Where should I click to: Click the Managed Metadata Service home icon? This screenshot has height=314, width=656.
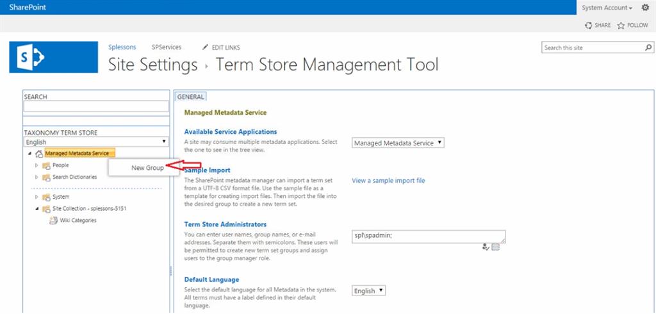[x=39, y=153]
